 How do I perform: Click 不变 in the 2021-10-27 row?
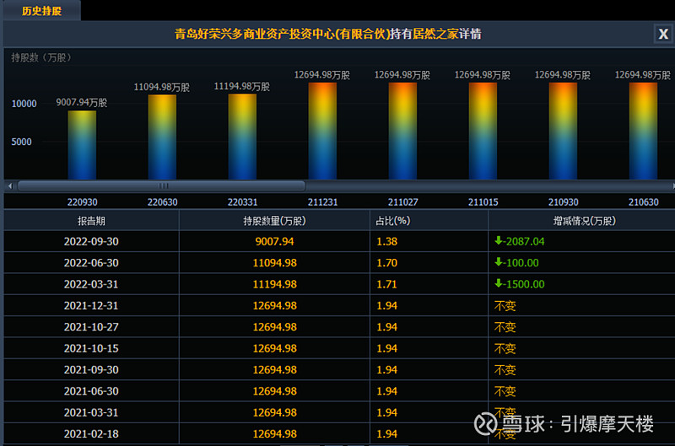(505, 327)
